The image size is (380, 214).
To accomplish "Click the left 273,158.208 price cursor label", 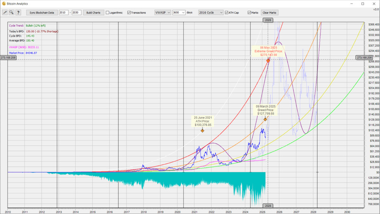I will pyautogui.click(x=8, y=57).
